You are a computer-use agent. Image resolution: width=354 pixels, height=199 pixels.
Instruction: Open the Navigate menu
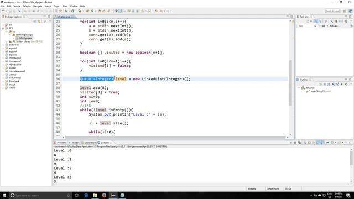38,6
